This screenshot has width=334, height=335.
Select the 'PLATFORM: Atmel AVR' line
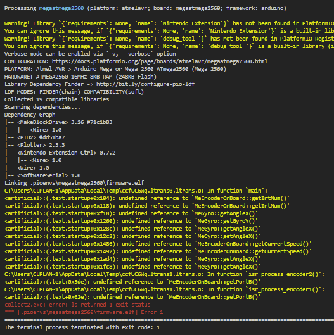click(115, 69)
